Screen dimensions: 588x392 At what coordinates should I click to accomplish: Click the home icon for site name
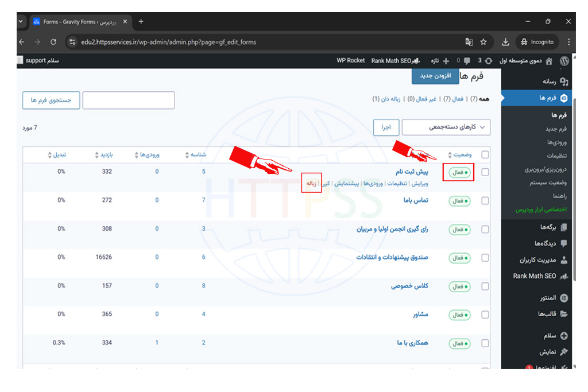point(549,60)
